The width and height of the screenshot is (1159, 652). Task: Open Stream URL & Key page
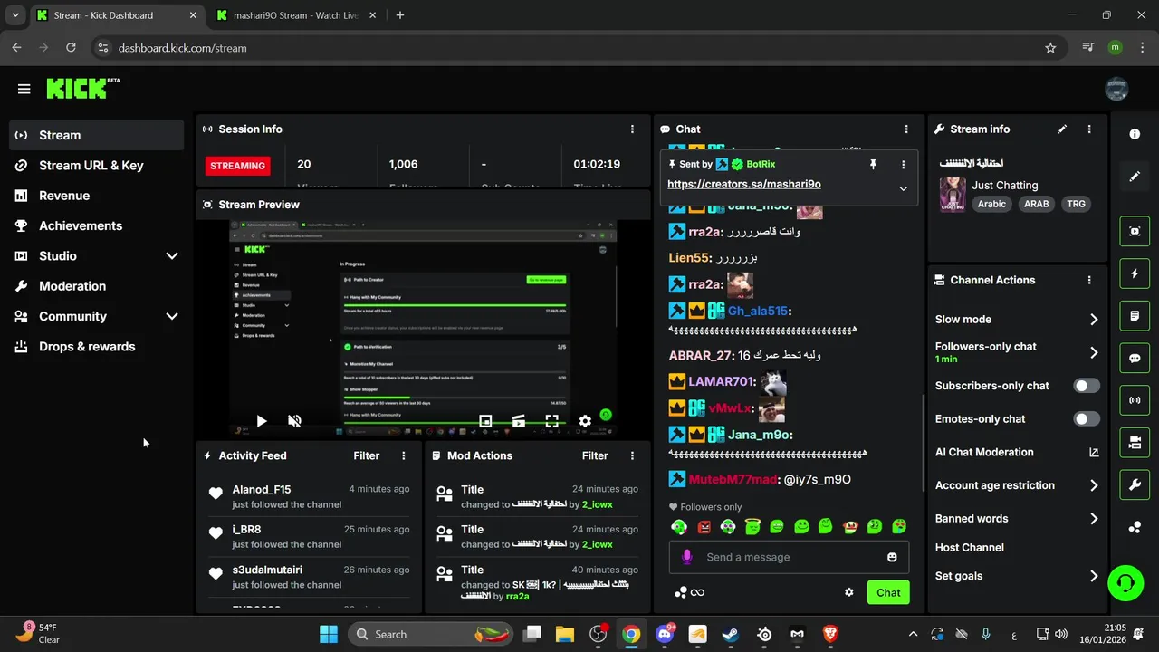(96, 165)
